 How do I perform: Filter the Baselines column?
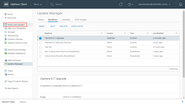click(x=102, y=33)
